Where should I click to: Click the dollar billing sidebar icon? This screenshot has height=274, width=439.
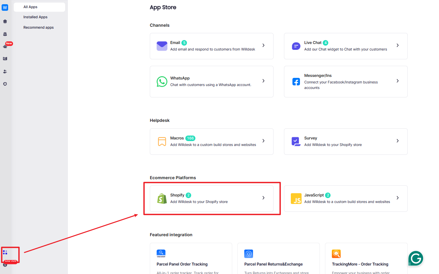(5, 265)
